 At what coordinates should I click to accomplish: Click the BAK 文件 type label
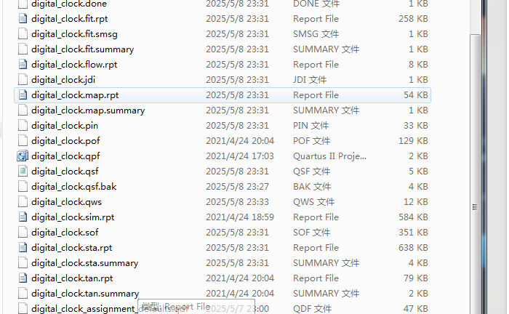(x=312, y=187)
